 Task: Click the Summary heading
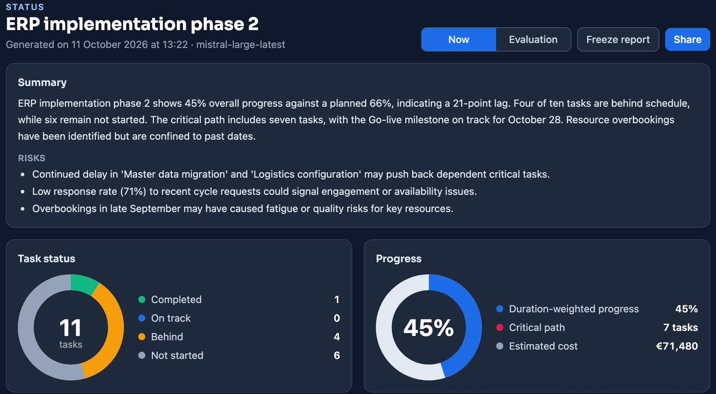point(42,82)
